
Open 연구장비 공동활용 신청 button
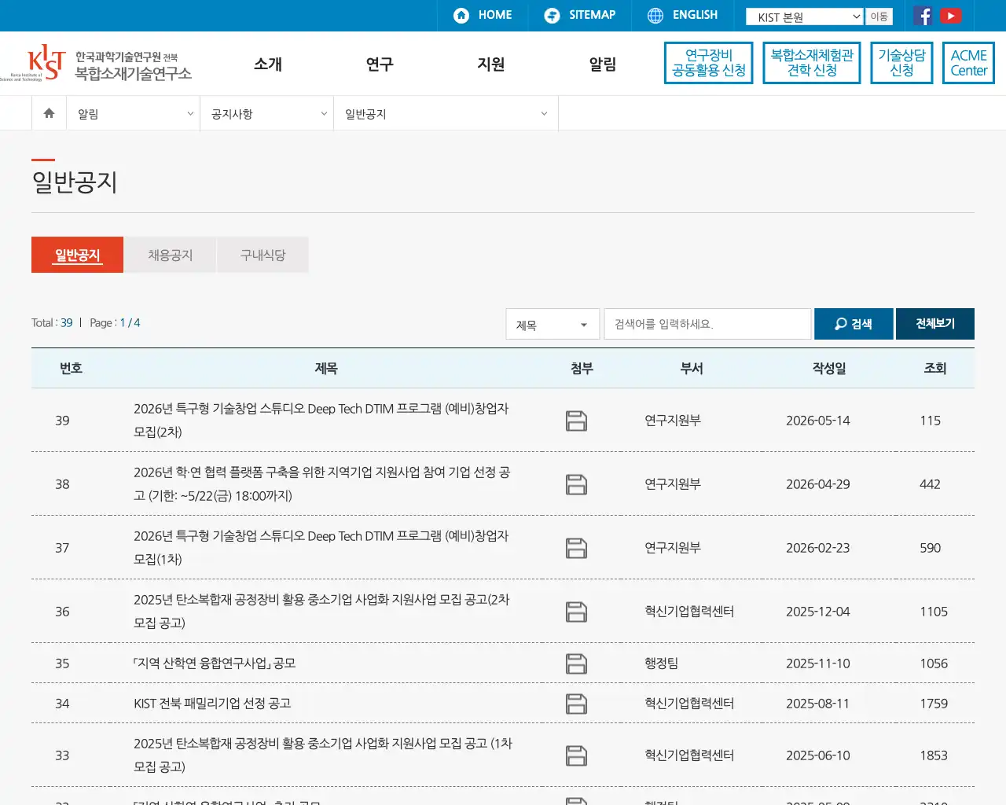pos(709,63)
